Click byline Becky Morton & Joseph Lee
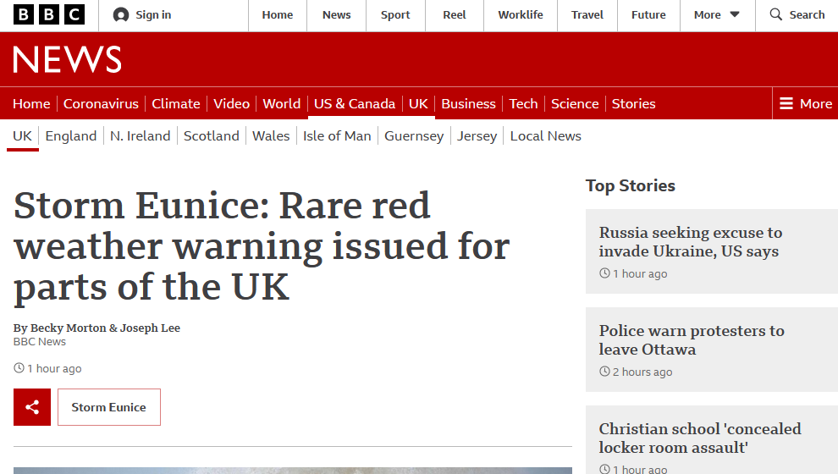Screen dimensions: 838x474 pyautogui.click(x=96, y=328)
